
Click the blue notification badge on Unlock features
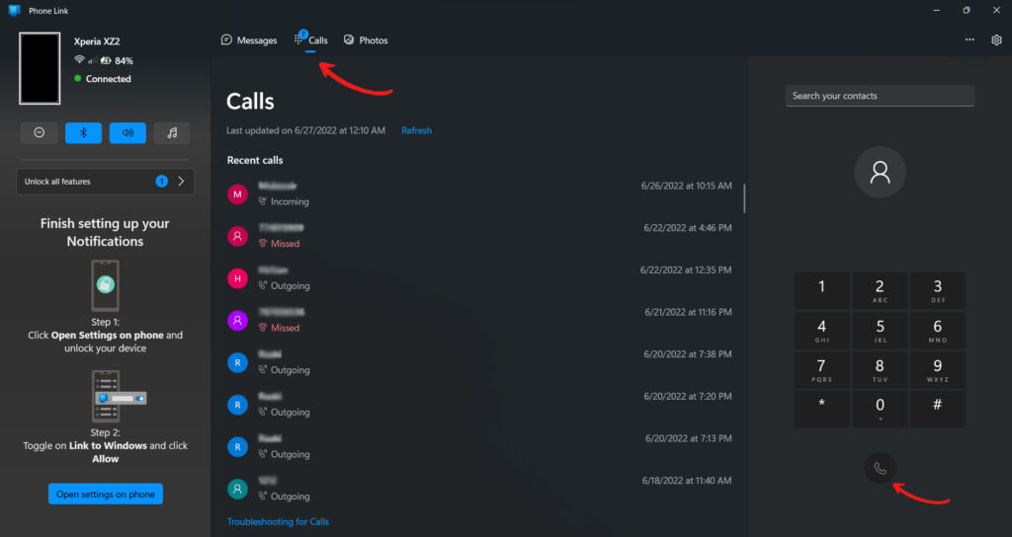pyautogui.click(x=161, y=182)
